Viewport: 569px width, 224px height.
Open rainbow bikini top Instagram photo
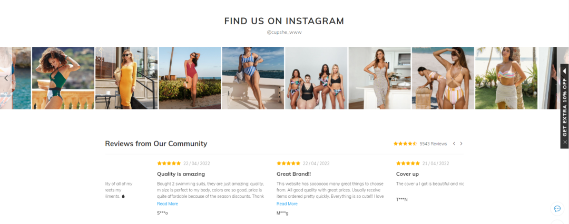tap(506, 78)
